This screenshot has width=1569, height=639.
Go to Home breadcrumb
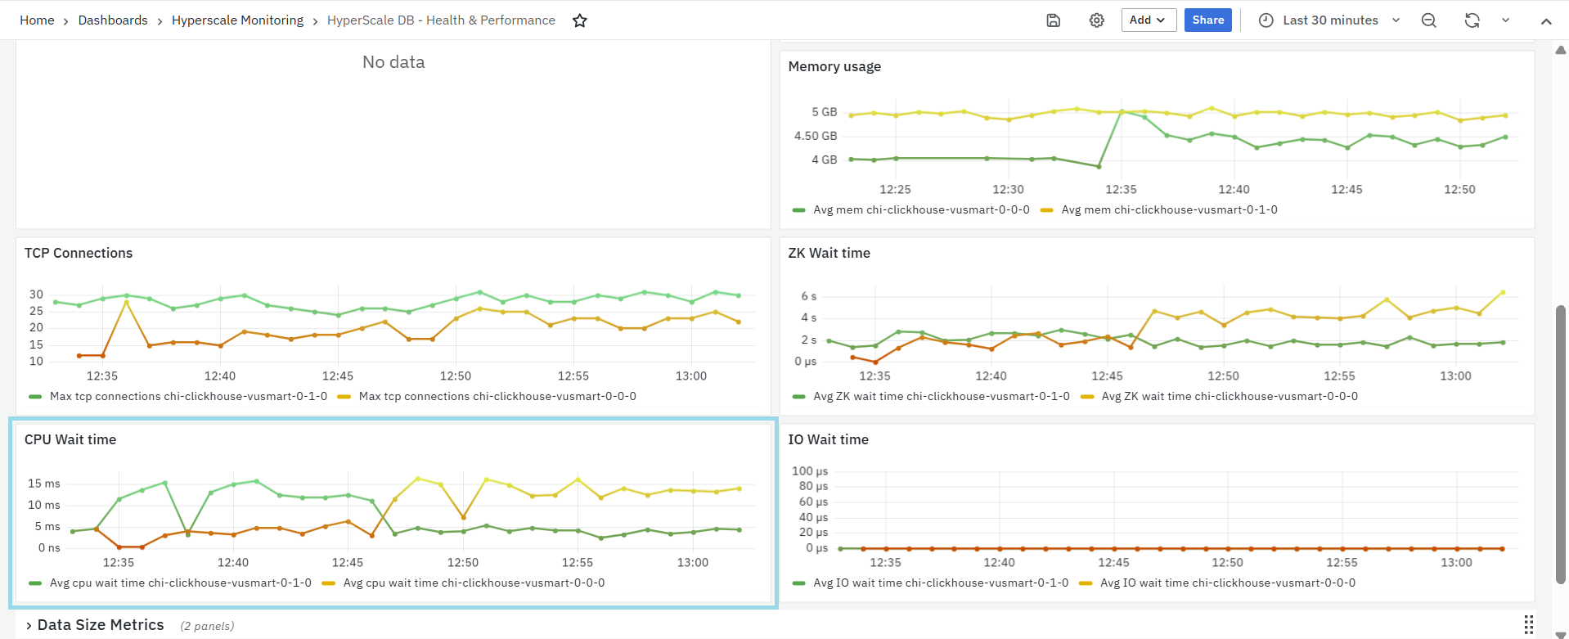pyautogui.click(x=37, y=20)
